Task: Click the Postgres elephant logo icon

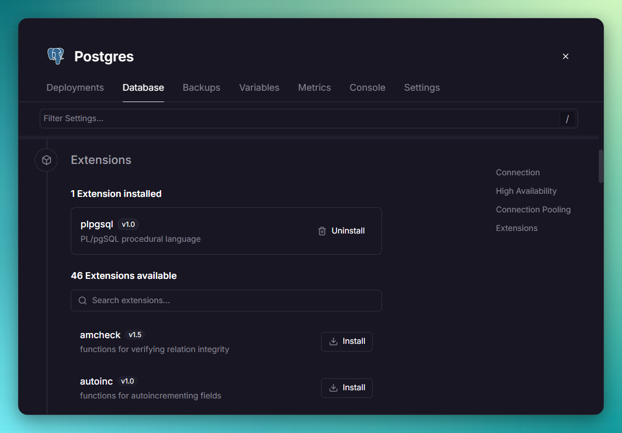Action: point(55,56)
